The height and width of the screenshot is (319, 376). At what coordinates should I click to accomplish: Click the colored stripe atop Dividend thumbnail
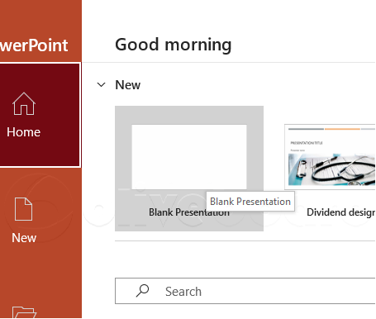(x=331, y=129)
